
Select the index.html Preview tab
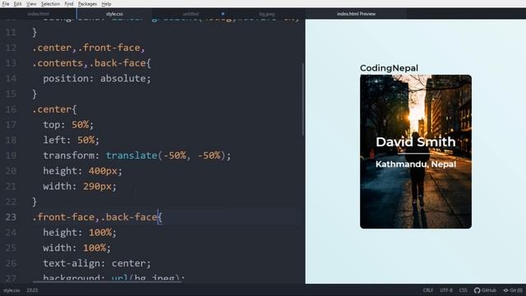click(x=356, y=14)
